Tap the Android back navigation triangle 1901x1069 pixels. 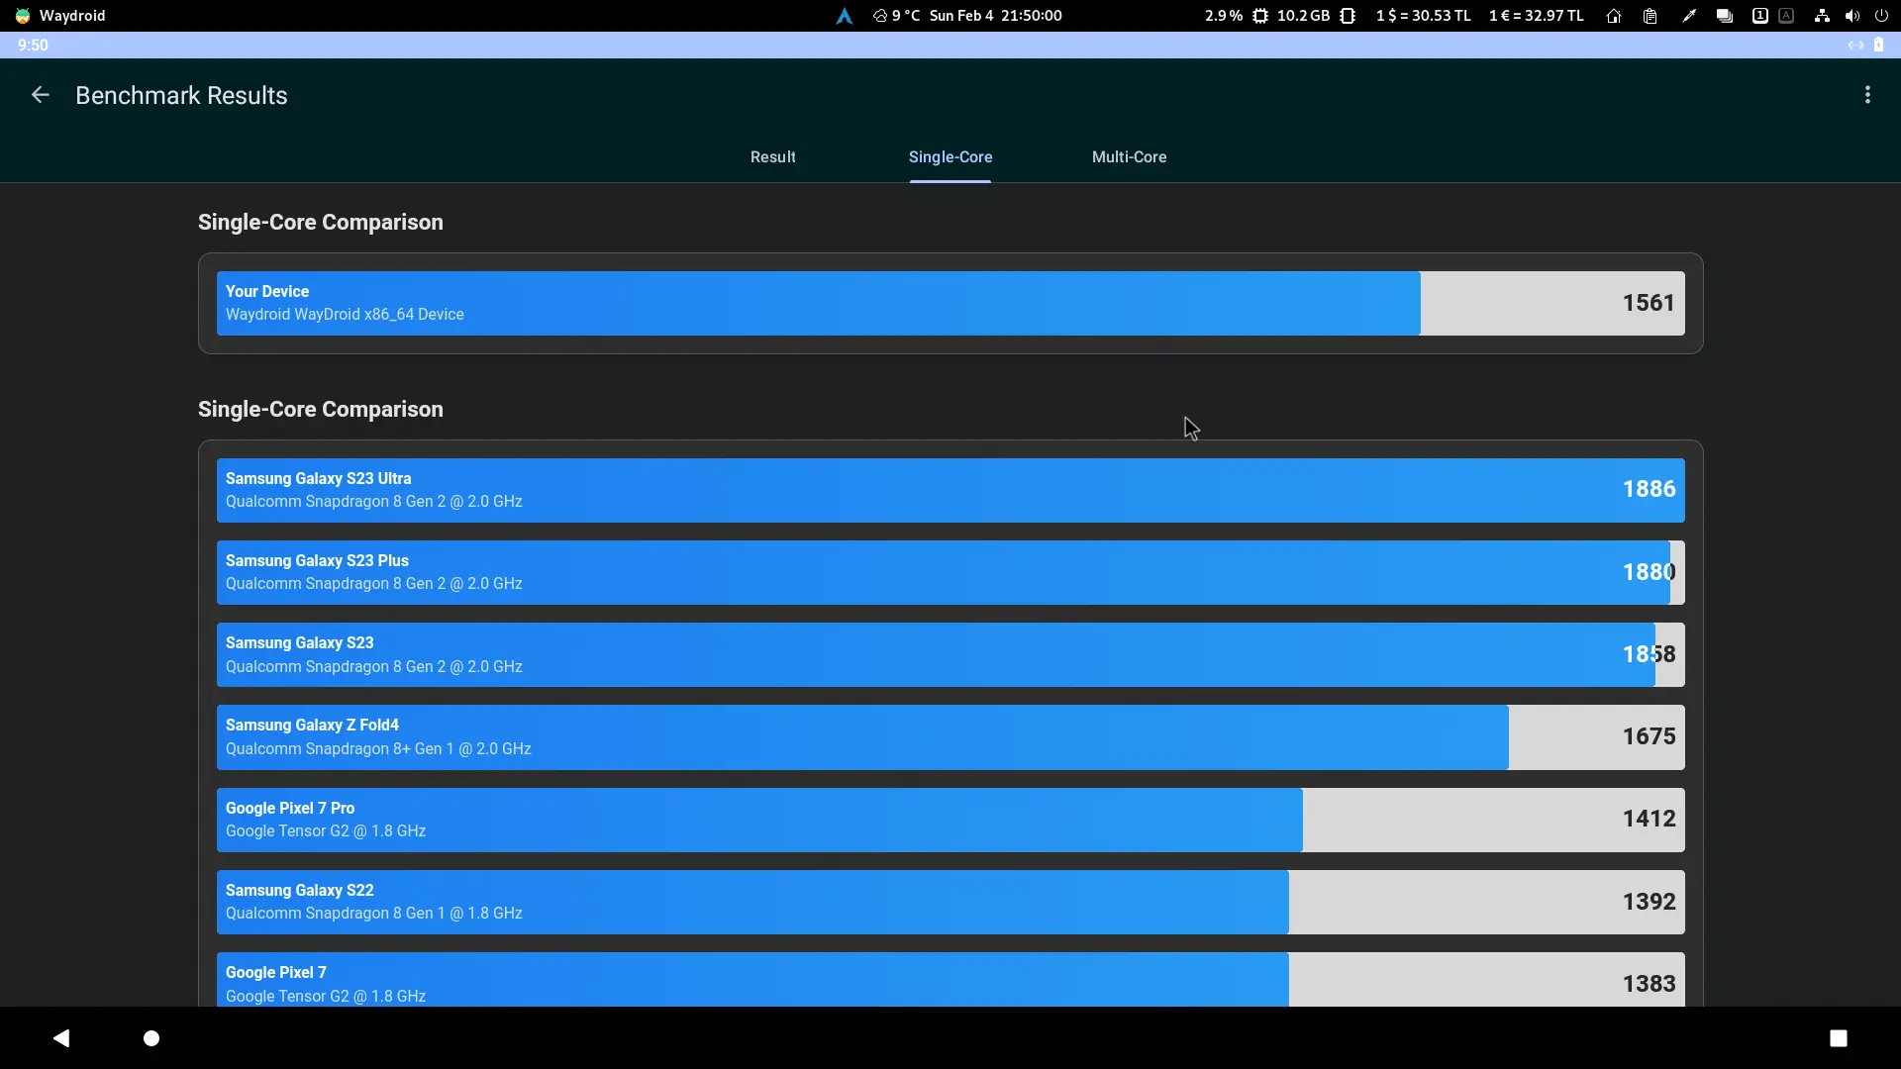coord(61,1037)
